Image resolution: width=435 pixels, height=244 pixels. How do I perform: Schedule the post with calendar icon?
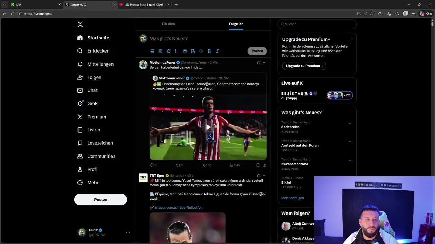pos(193,51)
